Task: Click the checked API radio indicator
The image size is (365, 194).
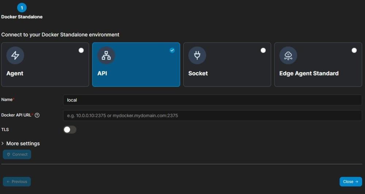Action: (172, 50)
